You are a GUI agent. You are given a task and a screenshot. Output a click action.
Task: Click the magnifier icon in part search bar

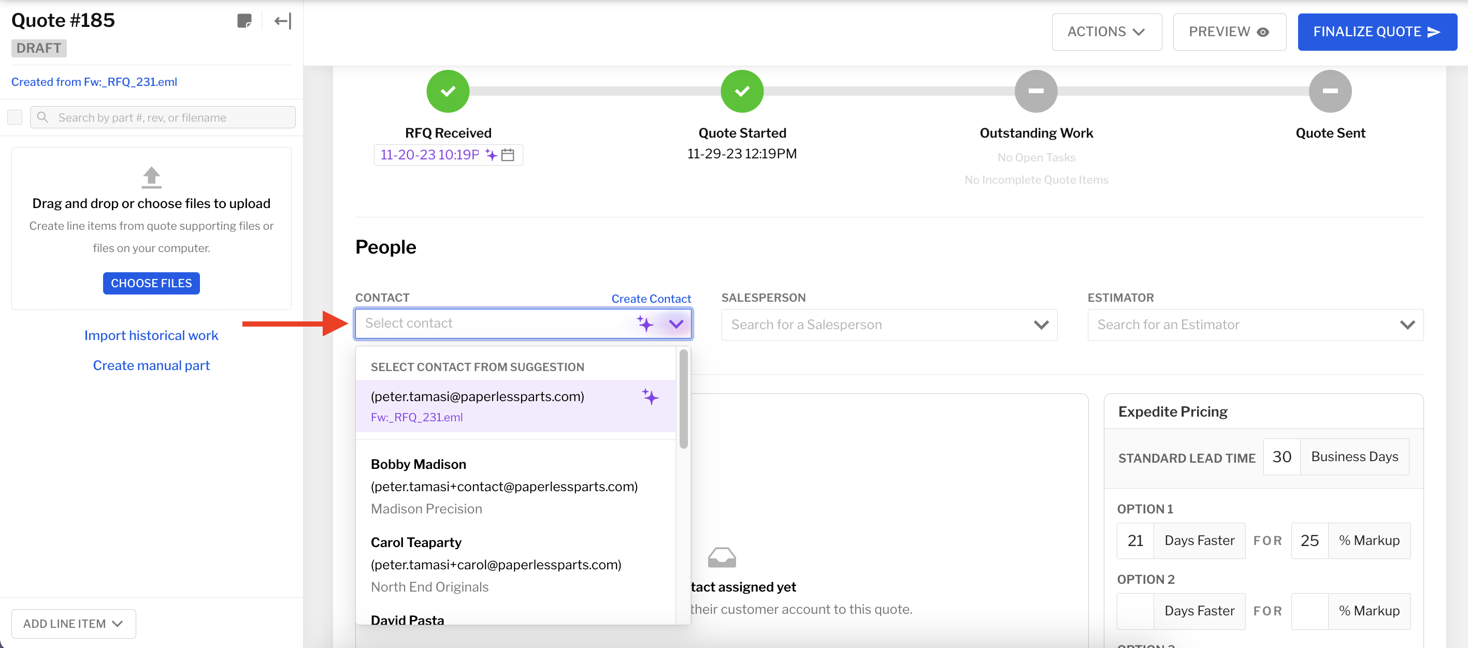click(43, 117)
